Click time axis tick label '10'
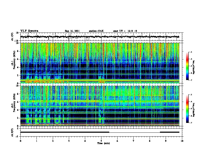This screenshot has height=158, width=205. click(182, 141)
